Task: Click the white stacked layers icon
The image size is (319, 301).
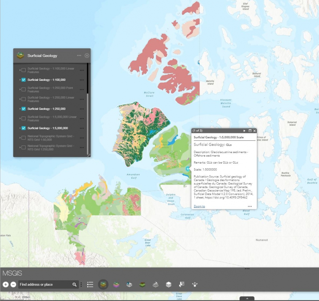Action: [168, 284]
